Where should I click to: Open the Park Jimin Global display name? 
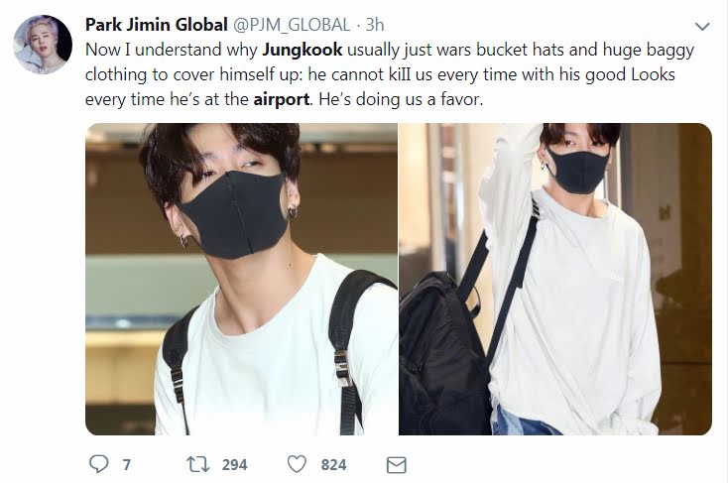click(157, 25)
